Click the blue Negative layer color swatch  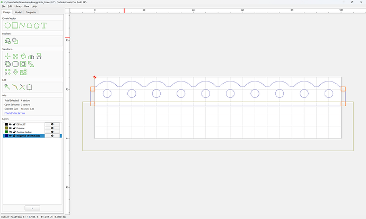6,135
